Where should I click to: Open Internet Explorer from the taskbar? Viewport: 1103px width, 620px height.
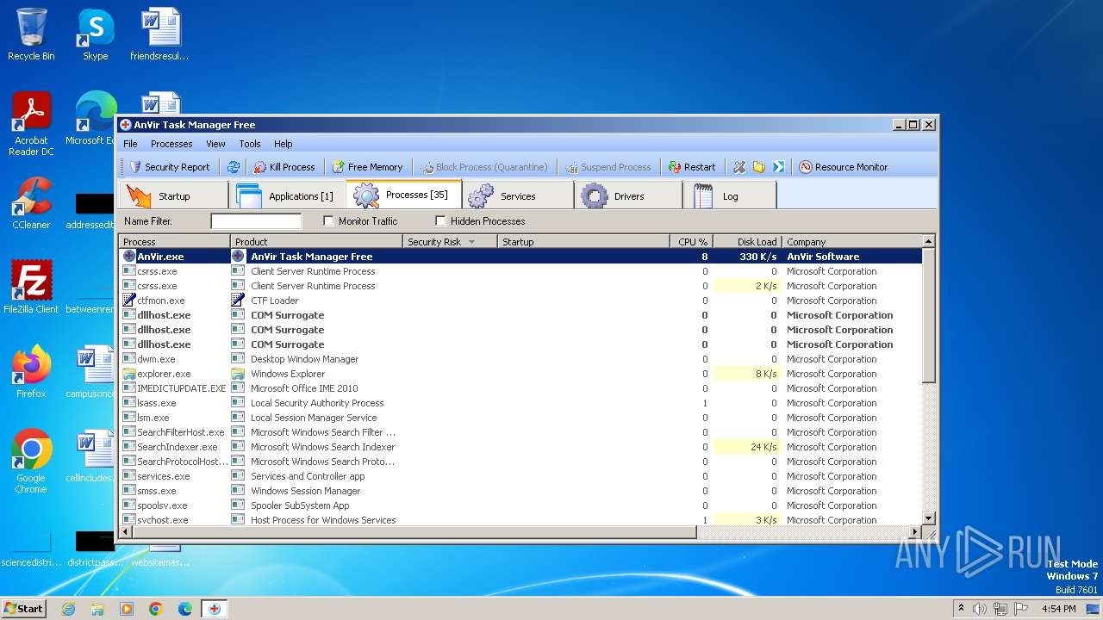click(69, 609)
